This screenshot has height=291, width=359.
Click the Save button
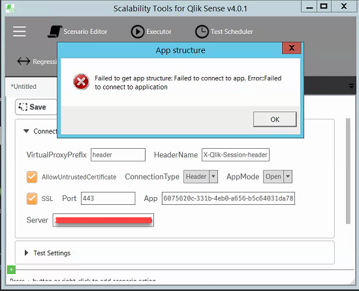(36, 107)
